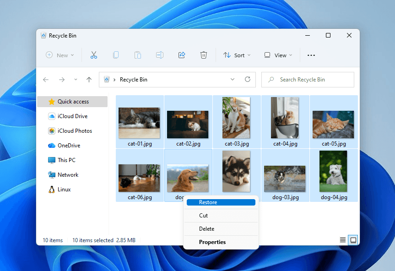
Task: Select the husky puppy photo thumbnail
Action: [236, 171]
